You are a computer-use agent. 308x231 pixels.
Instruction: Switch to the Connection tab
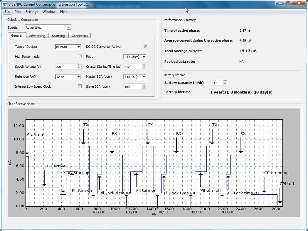coord(80,36)
